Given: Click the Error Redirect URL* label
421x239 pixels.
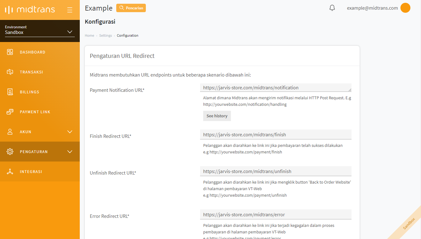Looking at the screenshot, I should [109, 216].
